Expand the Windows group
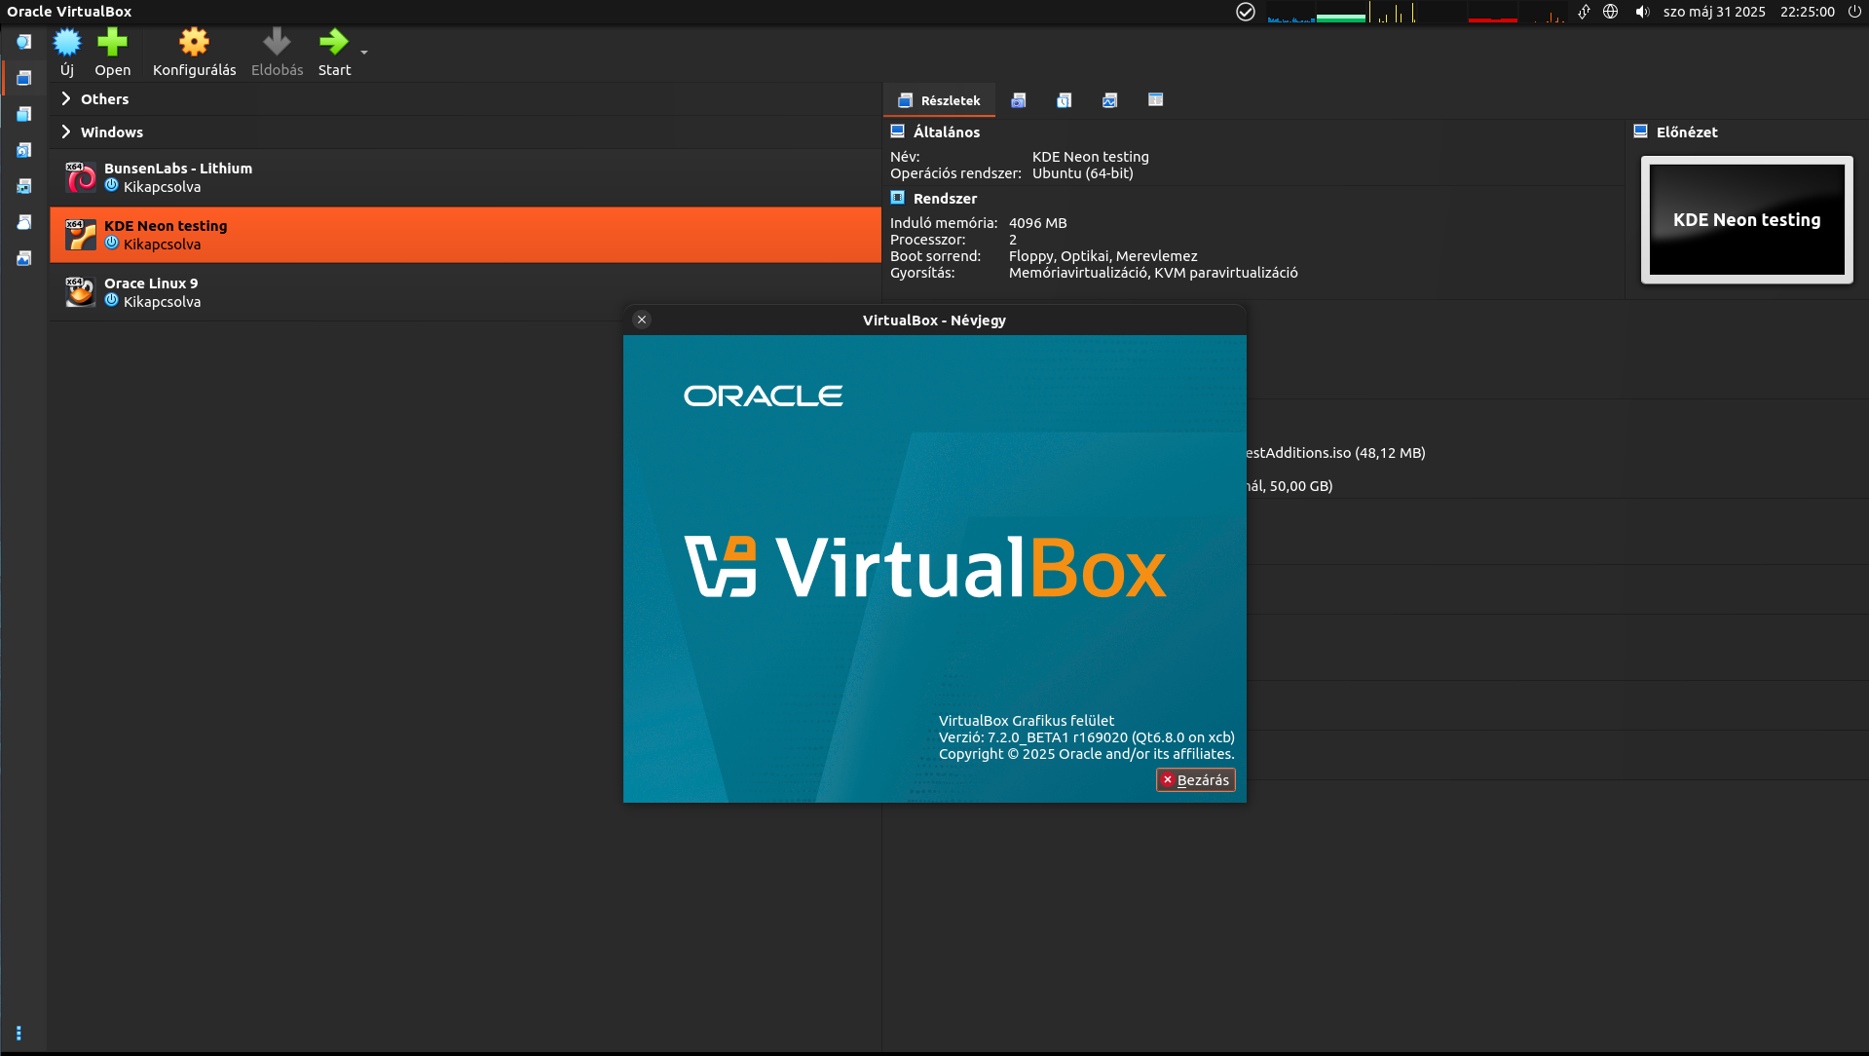The width and height of the screenshot is (1869, 1056). [66, 132]
